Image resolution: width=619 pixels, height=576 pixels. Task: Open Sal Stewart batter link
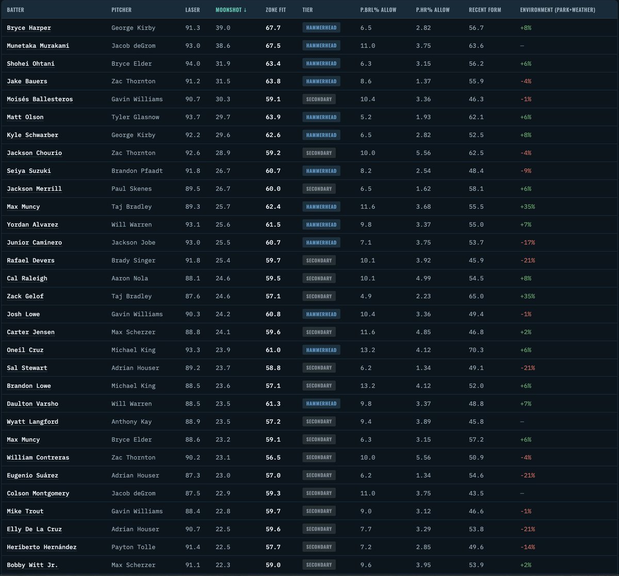[x=27, y=368]
